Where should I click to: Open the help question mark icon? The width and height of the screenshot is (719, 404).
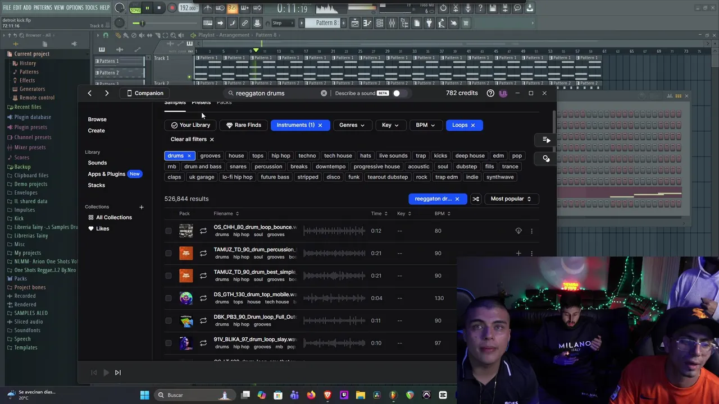(x=490, y=93)
